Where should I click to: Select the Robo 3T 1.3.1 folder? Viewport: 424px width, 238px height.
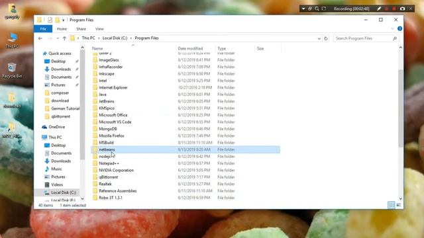click(111, 198)
